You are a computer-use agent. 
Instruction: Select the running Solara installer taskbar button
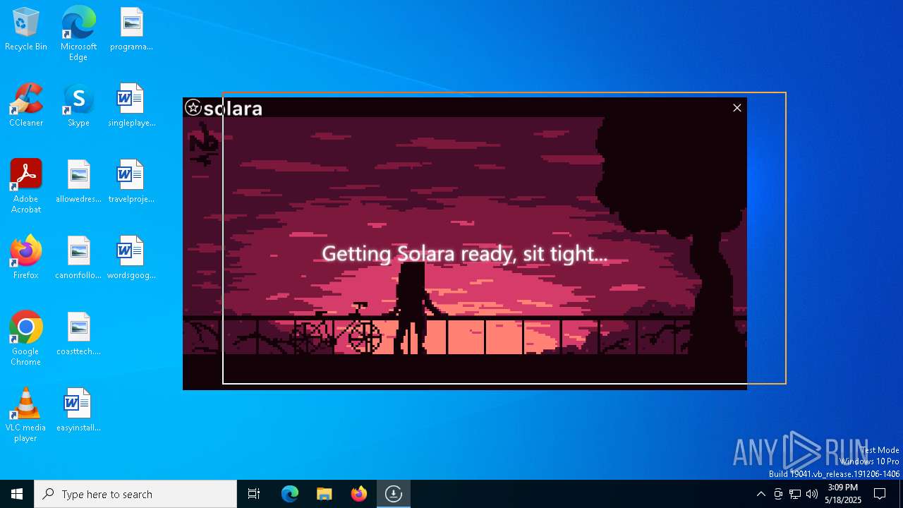[394, 494]
